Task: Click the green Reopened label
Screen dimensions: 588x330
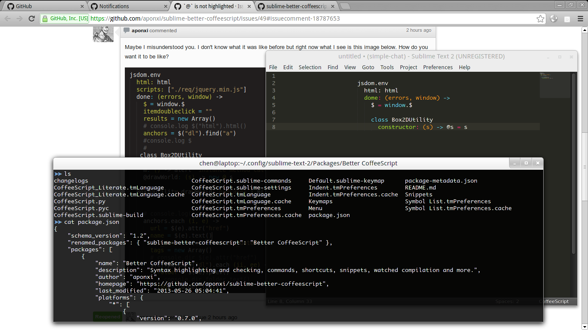Action: pos(108,317)
